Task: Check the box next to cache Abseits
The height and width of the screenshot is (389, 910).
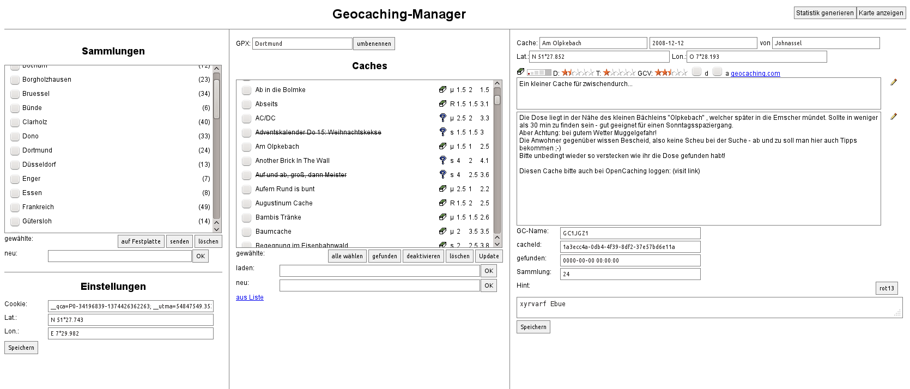Action: pyautogui.click(x=247, y=104)
